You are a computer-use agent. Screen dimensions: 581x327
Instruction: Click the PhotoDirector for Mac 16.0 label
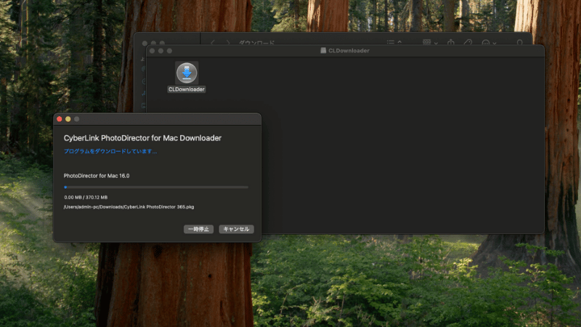(97, 176)
